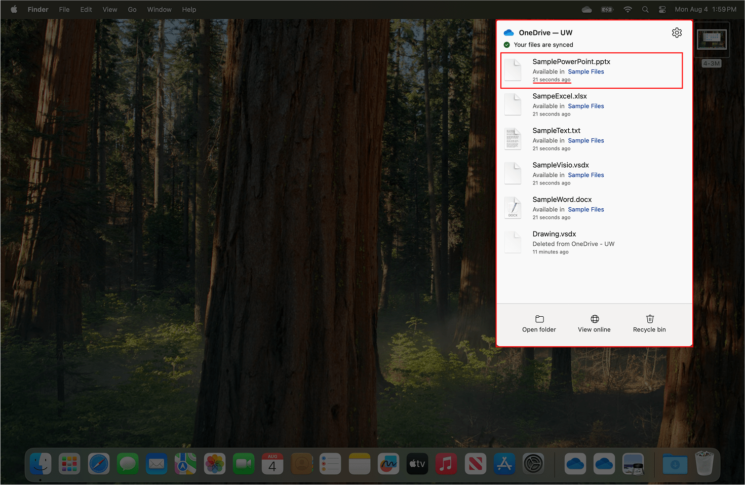Select the SamplePowerPoint.pptx file icon
This screenshot has width=745, height=485.
coord(513,70)
